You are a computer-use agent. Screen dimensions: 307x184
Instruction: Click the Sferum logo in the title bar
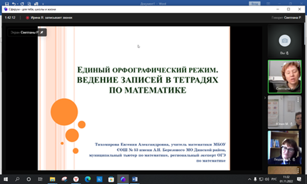pos(5,9)
